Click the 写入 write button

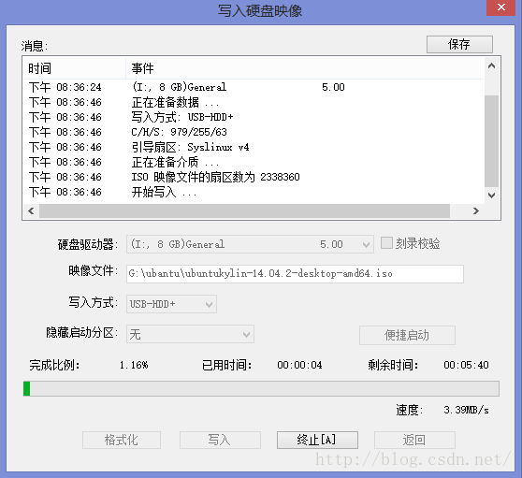220,440
